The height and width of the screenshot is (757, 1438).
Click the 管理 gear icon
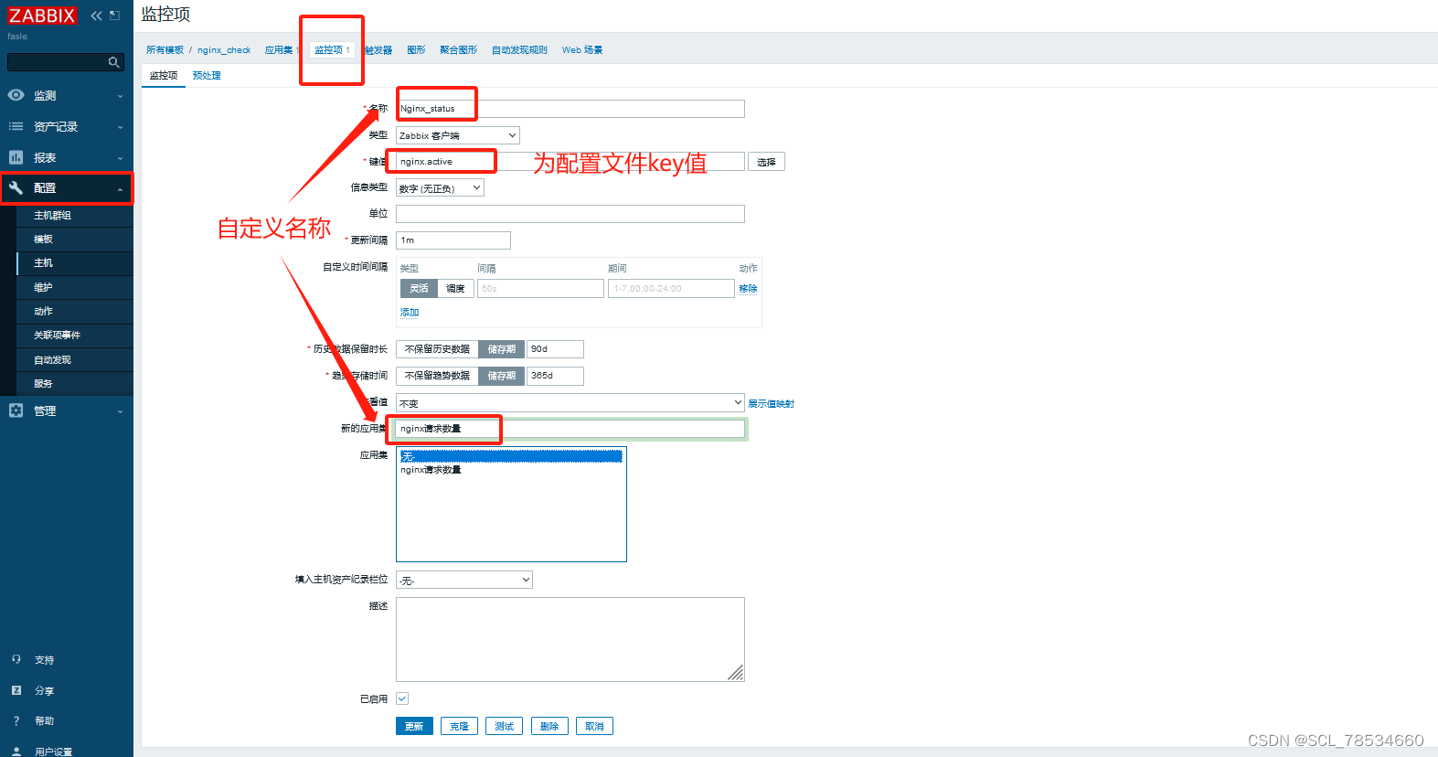(16, 410)
